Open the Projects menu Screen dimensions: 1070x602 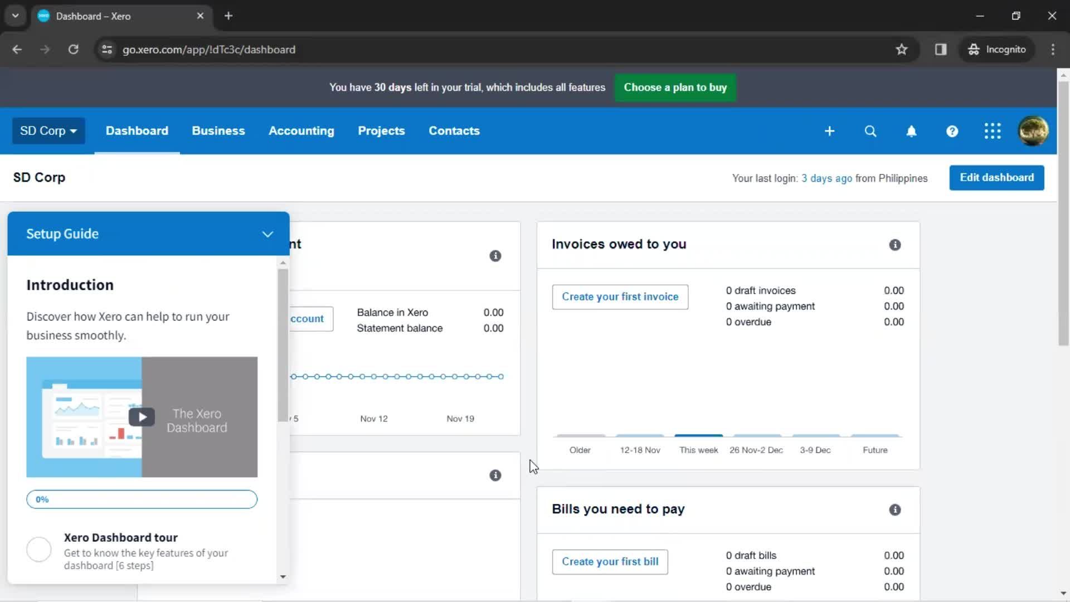tap(381, 131)
